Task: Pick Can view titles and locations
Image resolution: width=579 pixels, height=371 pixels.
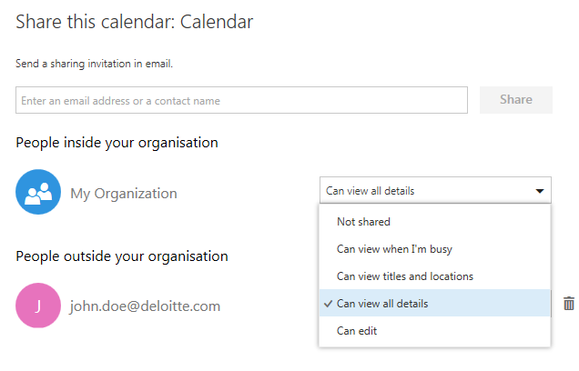Action: (404, 276)
